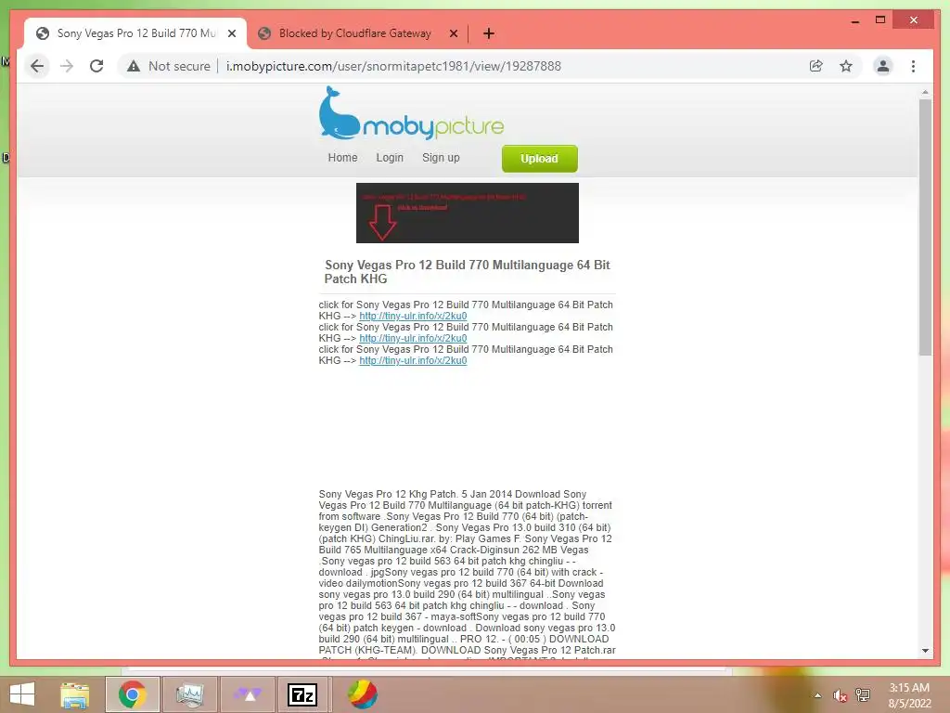Open the Windows Start button

point(22,694)
